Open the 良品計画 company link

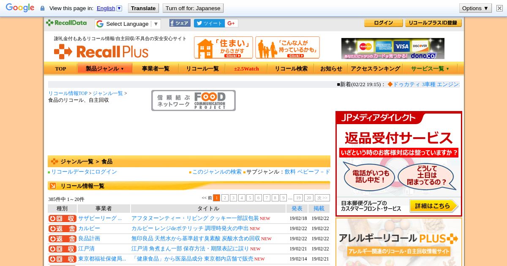pos(89,239)
